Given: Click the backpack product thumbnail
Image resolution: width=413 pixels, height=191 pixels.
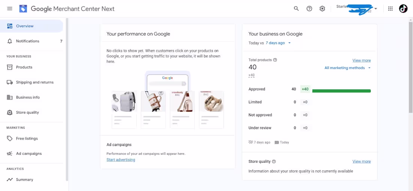Looking at the screenshot, I should (124, 101).
